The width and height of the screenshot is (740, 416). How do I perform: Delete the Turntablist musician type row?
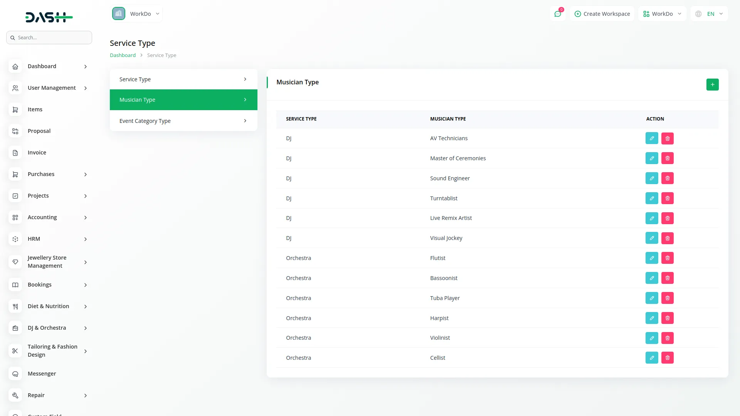tap(668, 198)
